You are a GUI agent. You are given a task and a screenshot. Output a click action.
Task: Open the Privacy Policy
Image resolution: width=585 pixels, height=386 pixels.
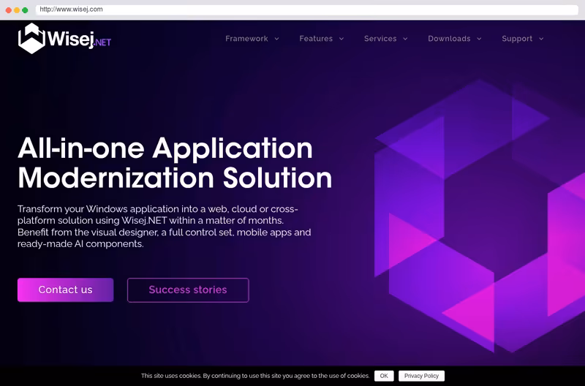pos(422,376)
